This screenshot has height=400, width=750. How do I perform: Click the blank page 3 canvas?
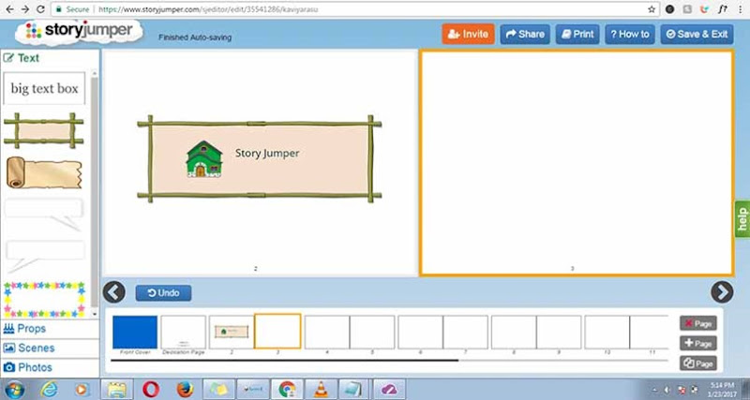pyautogui.click(x=577, y=162)
